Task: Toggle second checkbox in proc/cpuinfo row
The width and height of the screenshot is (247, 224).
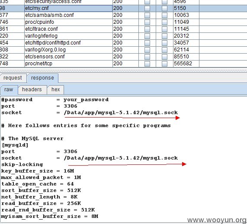Action: click(x=164, y=22)
